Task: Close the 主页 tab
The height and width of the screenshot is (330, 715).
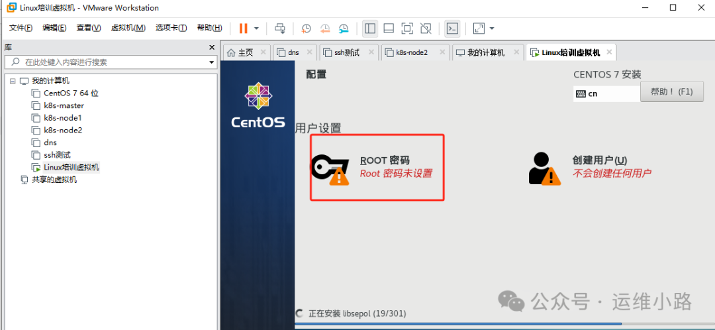Action: 263,52
